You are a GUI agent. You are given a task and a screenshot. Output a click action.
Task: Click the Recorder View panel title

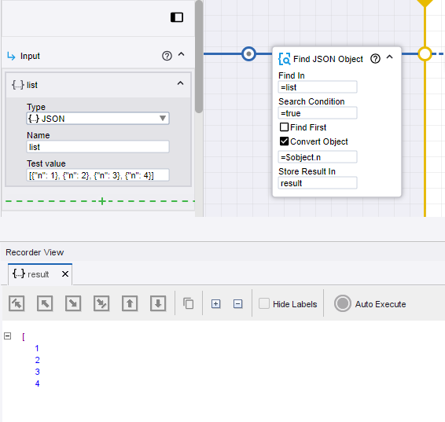pos(35,252)
